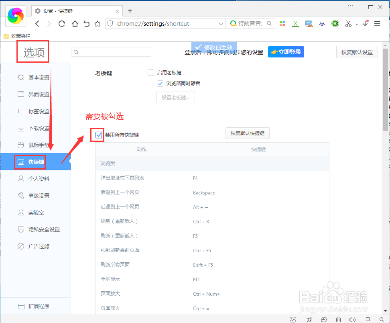Open the app grid icon in toolbar
390x323 pixels.
pyautogui.click(x=282, y=23)
